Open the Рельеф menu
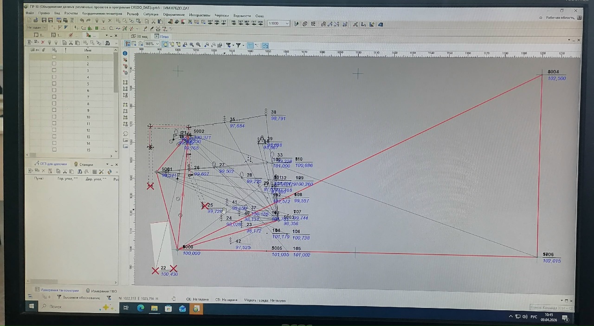This screenshot has height=326, width=594. coord(133,14)
